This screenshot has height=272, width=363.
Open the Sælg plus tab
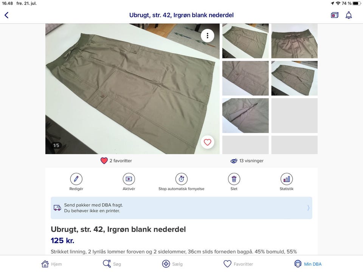point(172,264)
